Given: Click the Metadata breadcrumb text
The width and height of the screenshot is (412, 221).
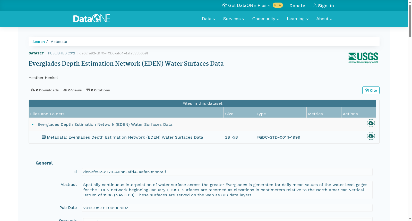Looking at the screenshot, I should tap(59, 42).
